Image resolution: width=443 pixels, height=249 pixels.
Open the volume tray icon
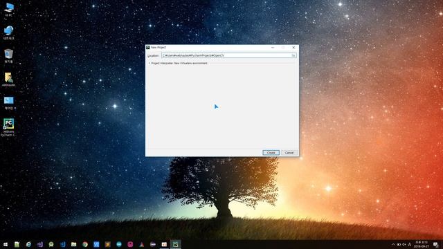coord(404,244)
